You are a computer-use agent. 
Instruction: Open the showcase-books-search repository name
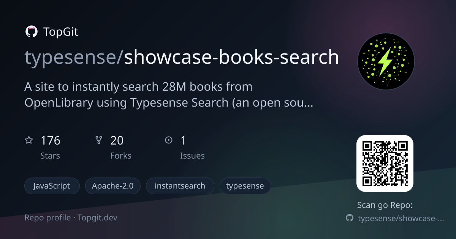(232, 57)
